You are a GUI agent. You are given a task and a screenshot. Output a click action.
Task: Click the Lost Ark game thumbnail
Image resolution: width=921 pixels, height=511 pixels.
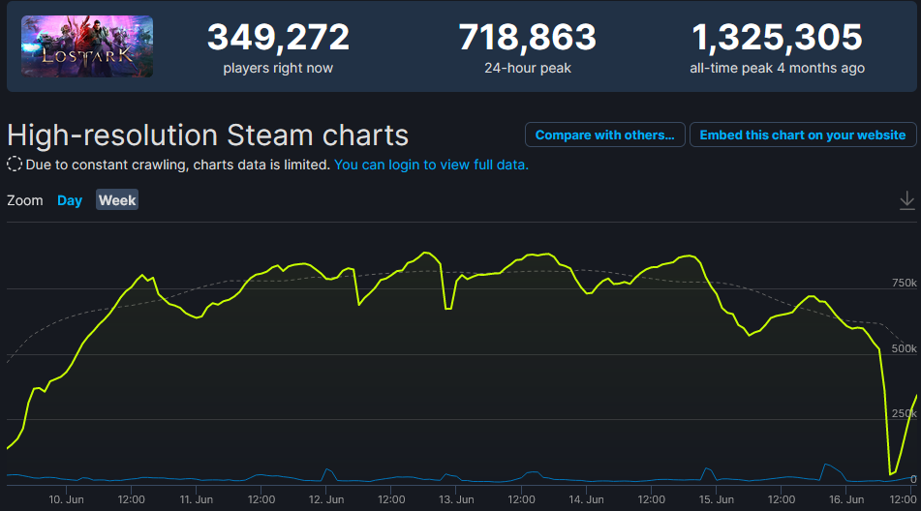click(x=86, y=46)
